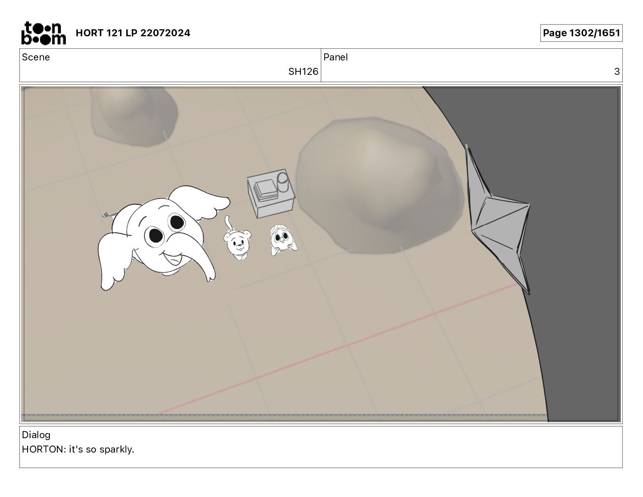Select the title text HORT 121 LP 22072024
This screenshot has height=497, width=643.
coord(133,33)
